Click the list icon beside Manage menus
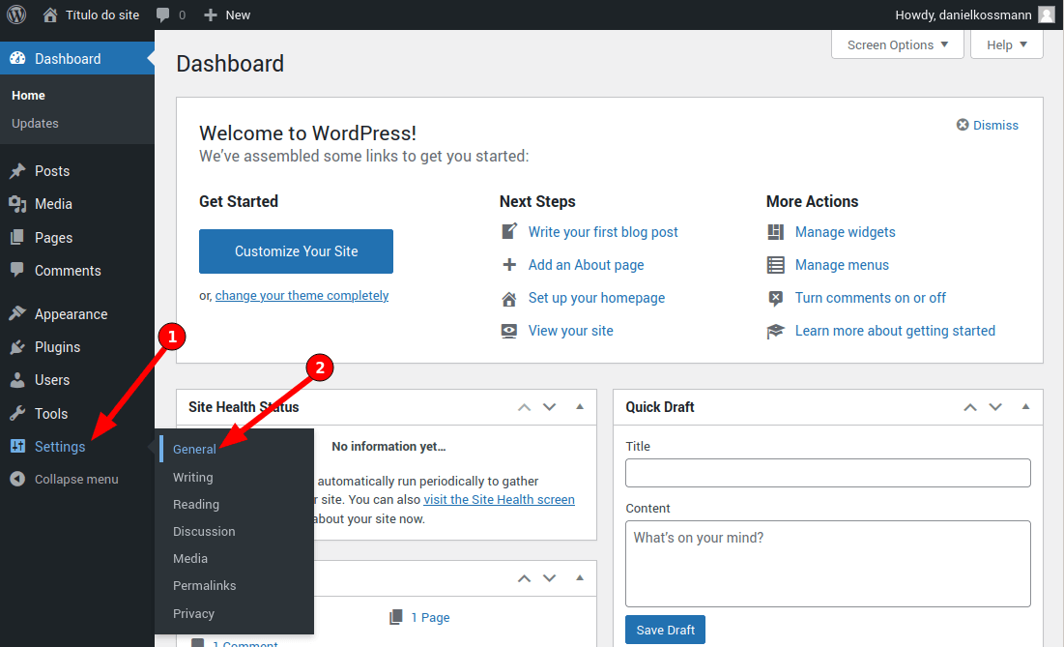1064x647 pixels. coord(776,265)
